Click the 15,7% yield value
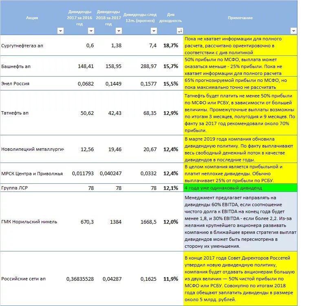313x306 pixels. (x=171, y=66)
